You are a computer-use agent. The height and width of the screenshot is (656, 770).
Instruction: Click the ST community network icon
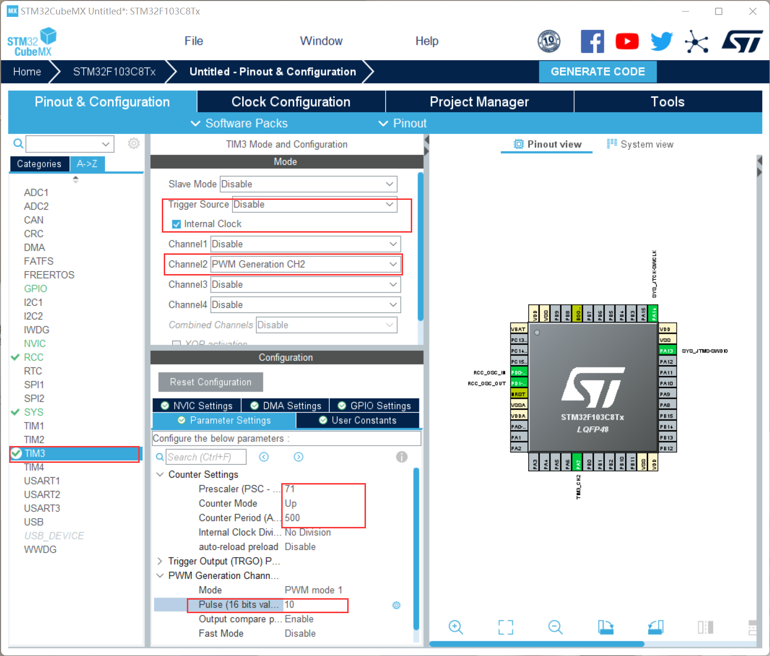click(x=696, y=41)
